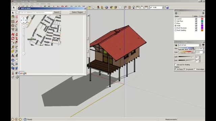The width and height of the screenshot is (216, 121).
Task: Open the toolbar current layer dropdown
Action: 163,7
